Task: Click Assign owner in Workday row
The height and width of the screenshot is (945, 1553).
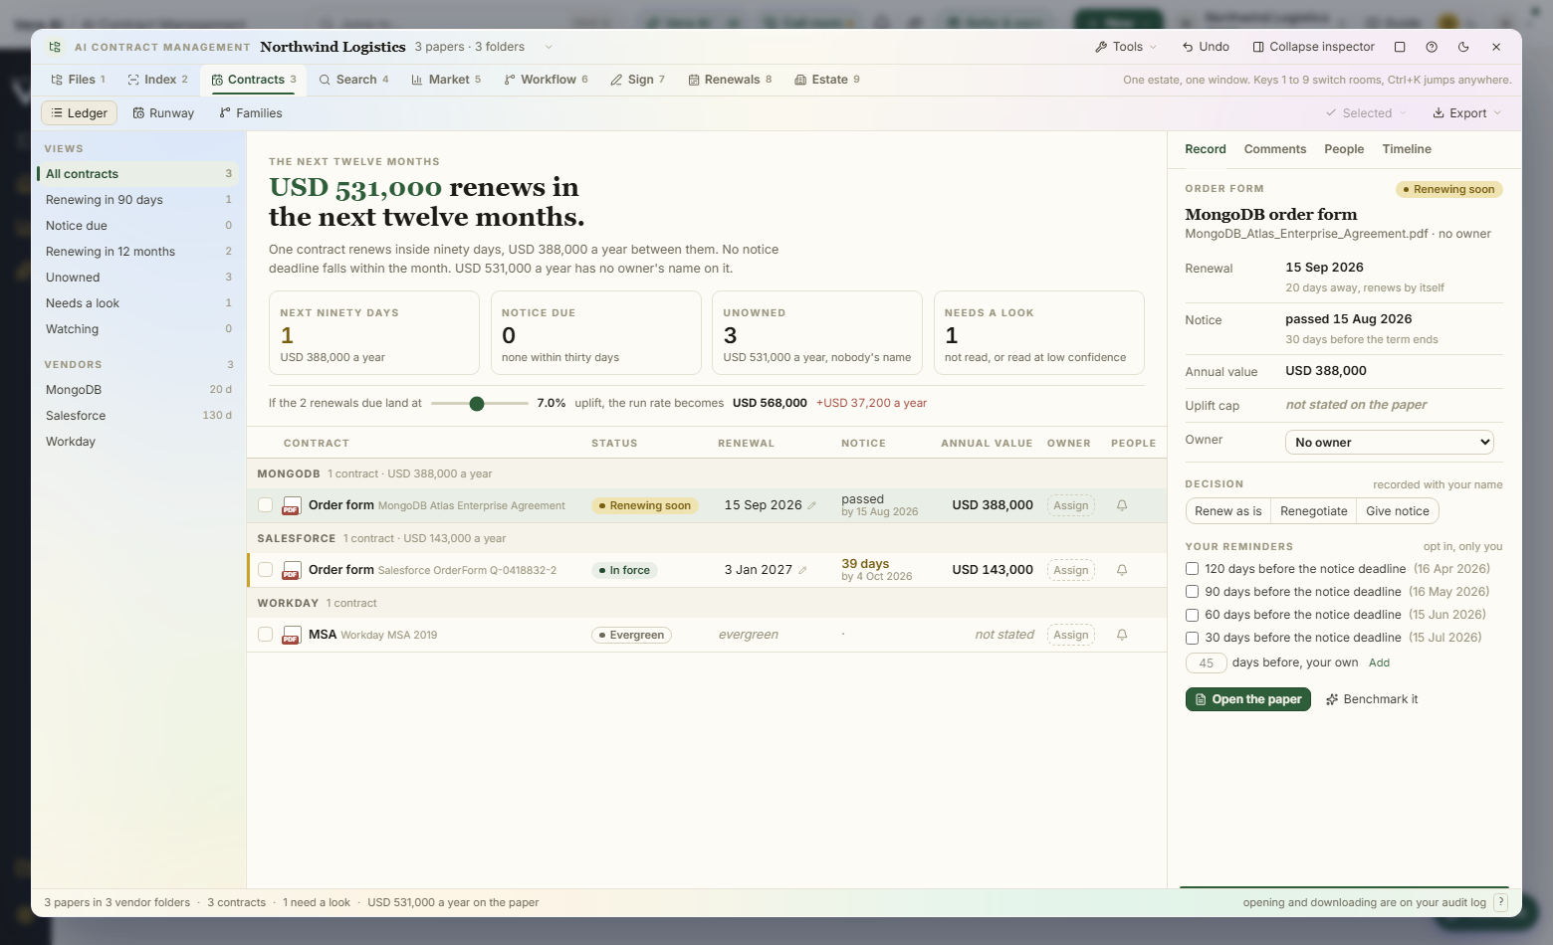Action: pos(1070,635)
